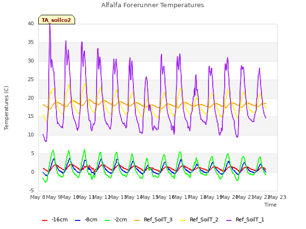
Task: Click the 30 y-axis tick label
Action: click(31, 61)
